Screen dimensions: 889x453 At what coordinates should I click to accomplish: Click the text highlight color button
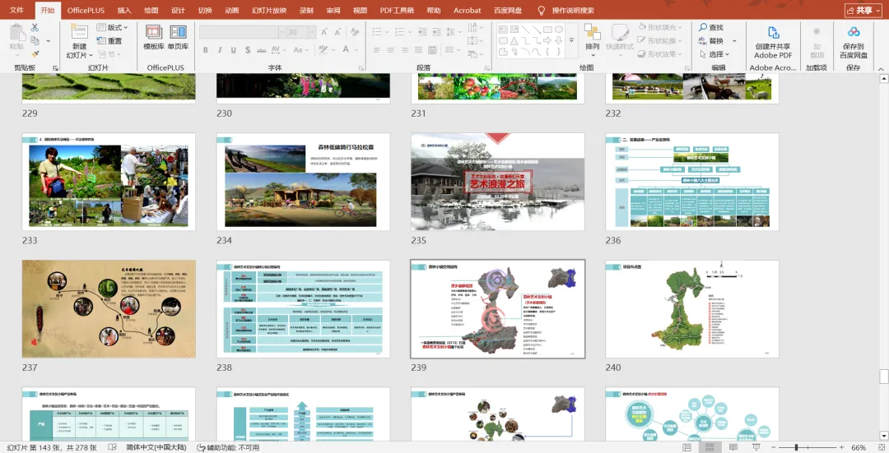(323, 50)
